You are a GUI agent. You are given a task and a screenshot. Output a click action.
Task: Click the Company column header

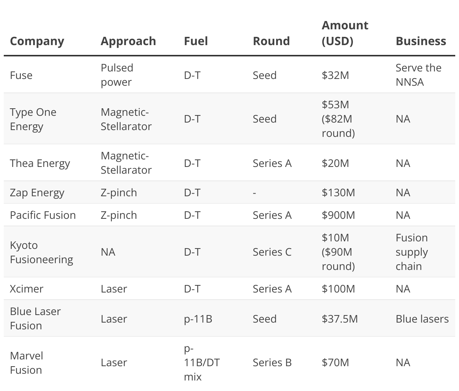[37, 41]
